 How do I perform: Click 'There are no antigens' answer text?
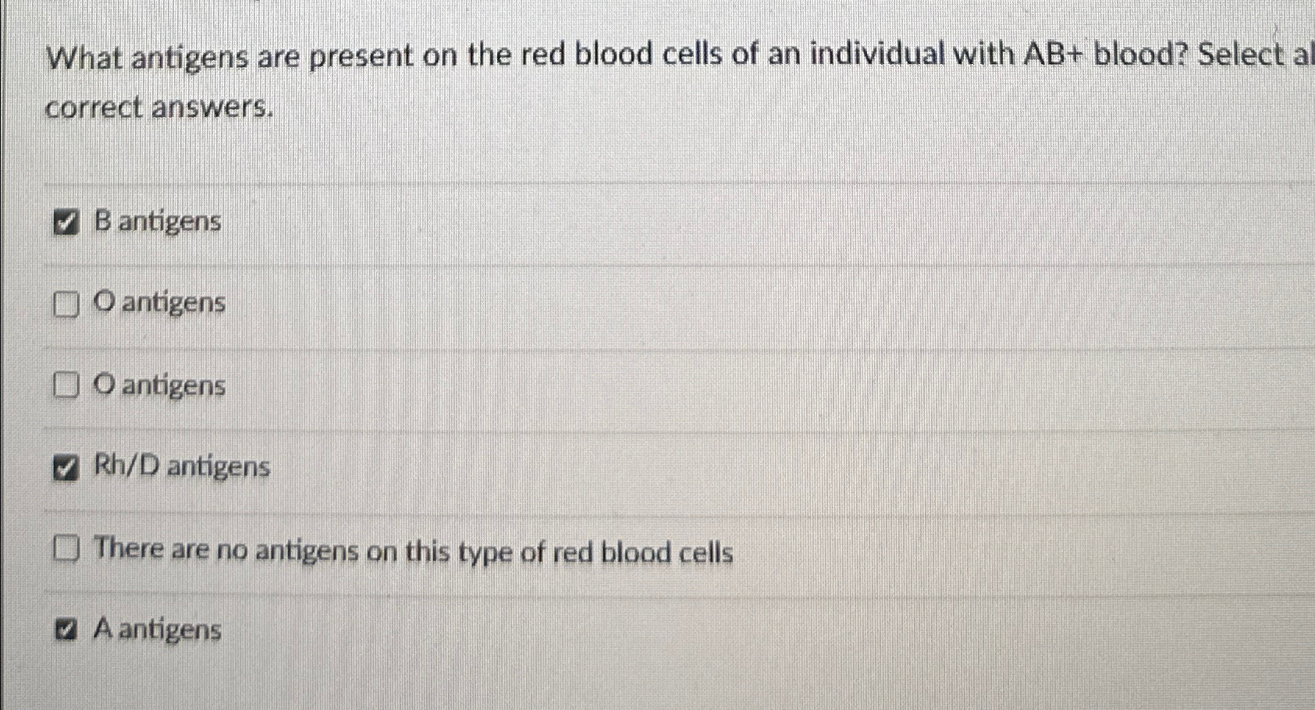(412, 551)
